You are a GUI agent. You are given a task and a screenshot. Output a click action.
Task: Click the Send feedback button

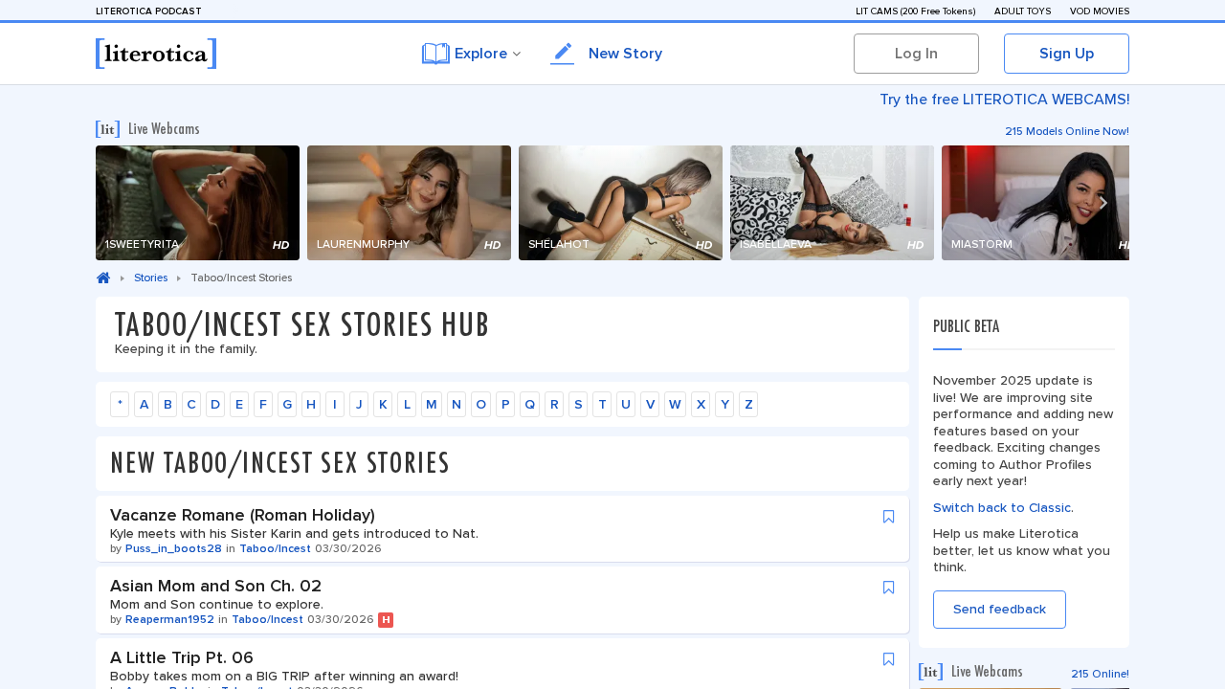tap(999, 610)
